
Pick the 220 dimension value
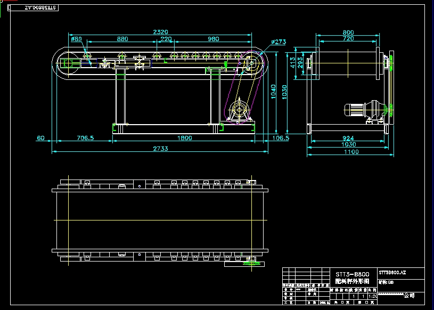point(166,39)
